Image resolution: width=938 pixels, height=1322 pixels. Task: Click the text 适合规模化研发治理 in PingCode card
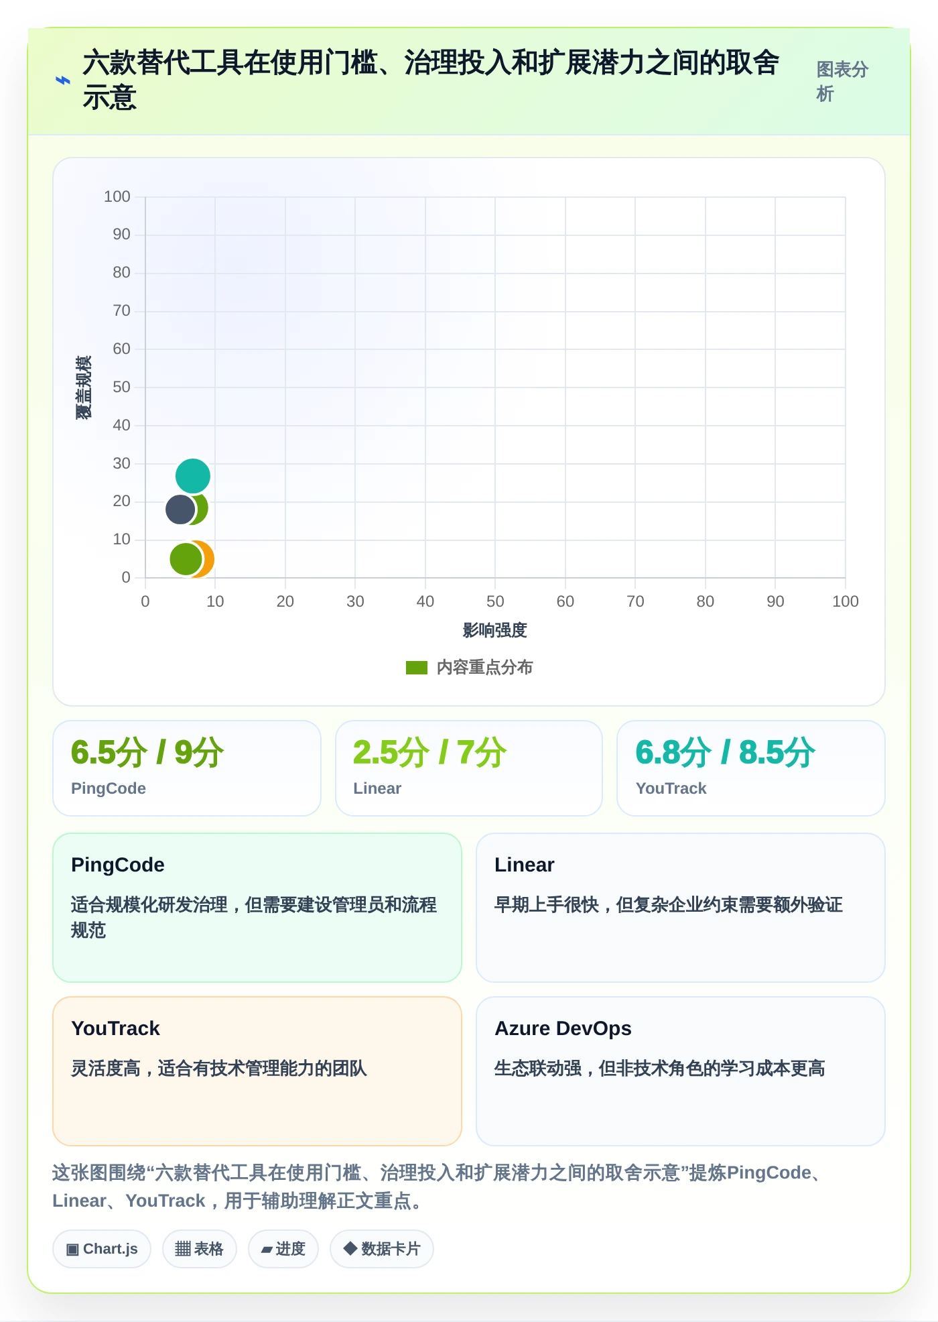pyautogui.click(x=149, y=904)
